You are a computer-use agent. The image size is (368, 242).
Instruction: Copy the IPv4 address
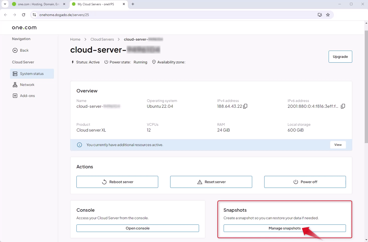[245, 106]
